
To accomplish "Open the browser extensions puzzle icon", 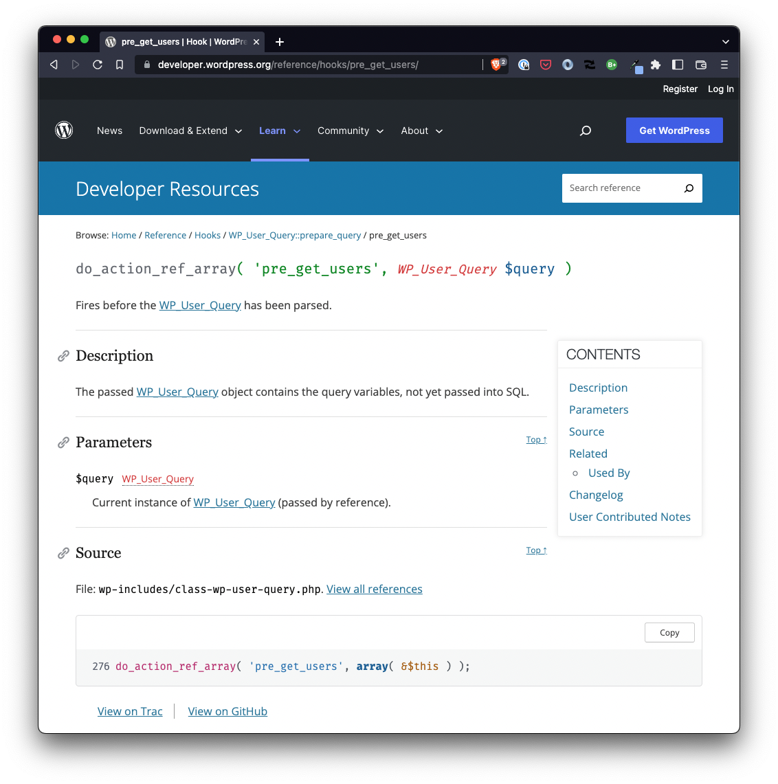I will tap(656, 65).
